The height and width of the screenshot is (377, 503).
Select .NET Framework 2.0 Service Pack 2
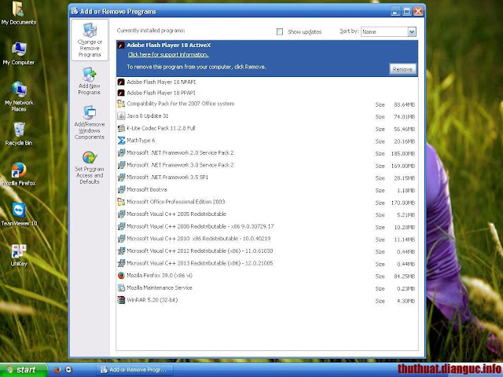pos(267,153)
